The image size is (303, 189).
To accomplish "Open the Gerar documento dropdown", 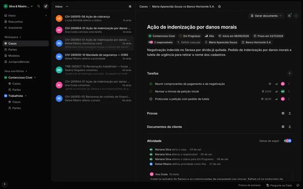I will pyautogui.click(x=266, y=16).
